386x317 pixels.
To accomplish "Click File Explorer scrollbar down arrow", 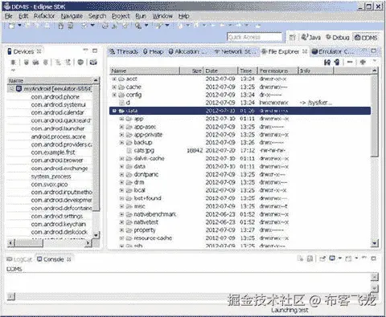I will click(375, 243).
